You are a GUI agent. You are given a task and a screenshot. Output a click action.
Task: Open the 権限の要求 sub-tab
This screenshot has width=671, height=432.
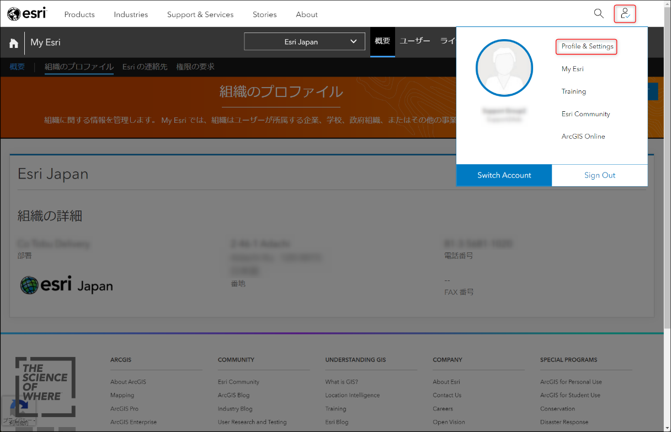[195, 67]
